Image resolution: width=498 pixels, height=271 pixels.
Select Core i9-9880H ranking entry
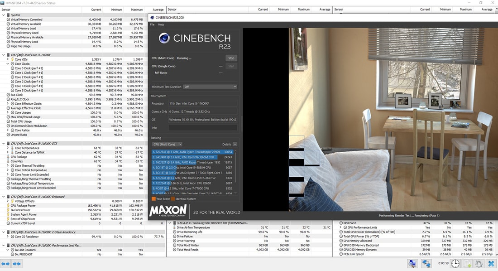192,168
